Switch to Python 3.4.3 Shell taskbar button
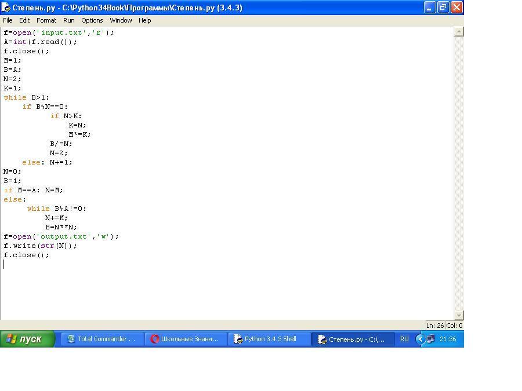This screenshot has width=522, height=391. [x=269, y=339]
